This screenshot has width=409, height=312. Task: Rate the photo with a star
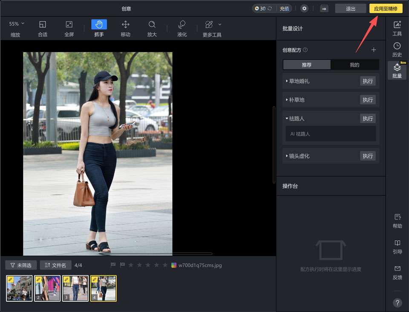click(132, 265)
